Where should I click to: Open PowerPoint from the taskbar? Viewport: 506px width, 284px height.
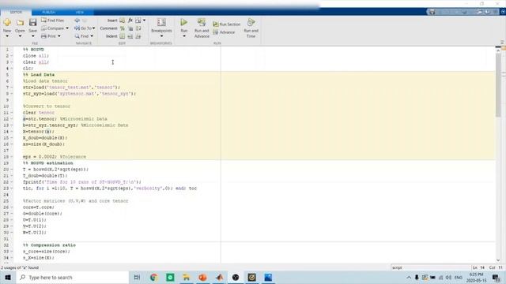point(202,277)
